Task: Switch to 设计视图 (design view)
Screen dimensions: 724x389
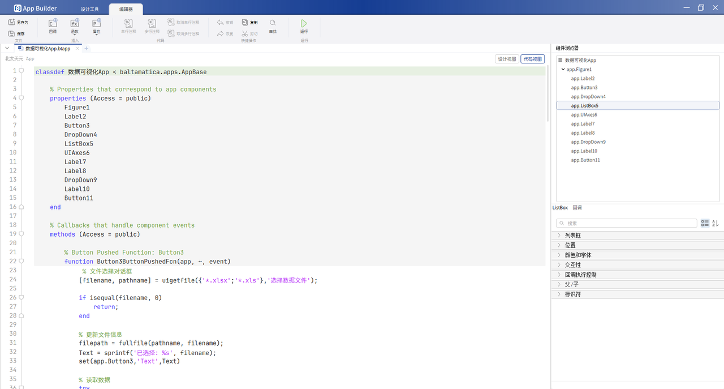Action: point(507,59)
